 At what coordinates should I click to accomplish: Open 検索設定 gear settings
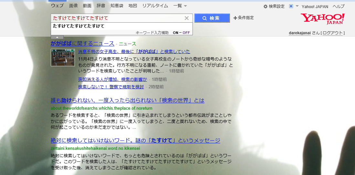[x=274, y=6]
